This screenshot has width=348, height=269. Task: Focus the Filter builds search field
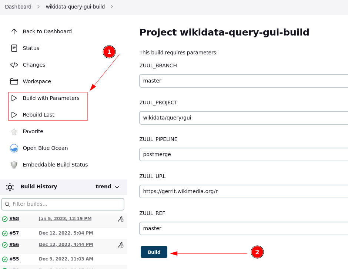point(63,204)
